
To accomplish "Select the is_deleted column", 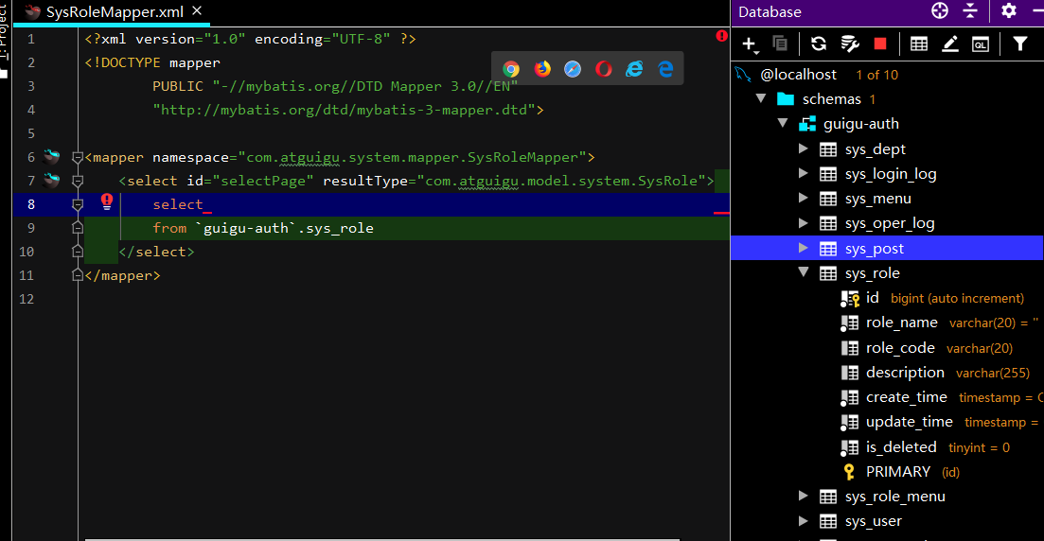I will click(x=887, y=447).
